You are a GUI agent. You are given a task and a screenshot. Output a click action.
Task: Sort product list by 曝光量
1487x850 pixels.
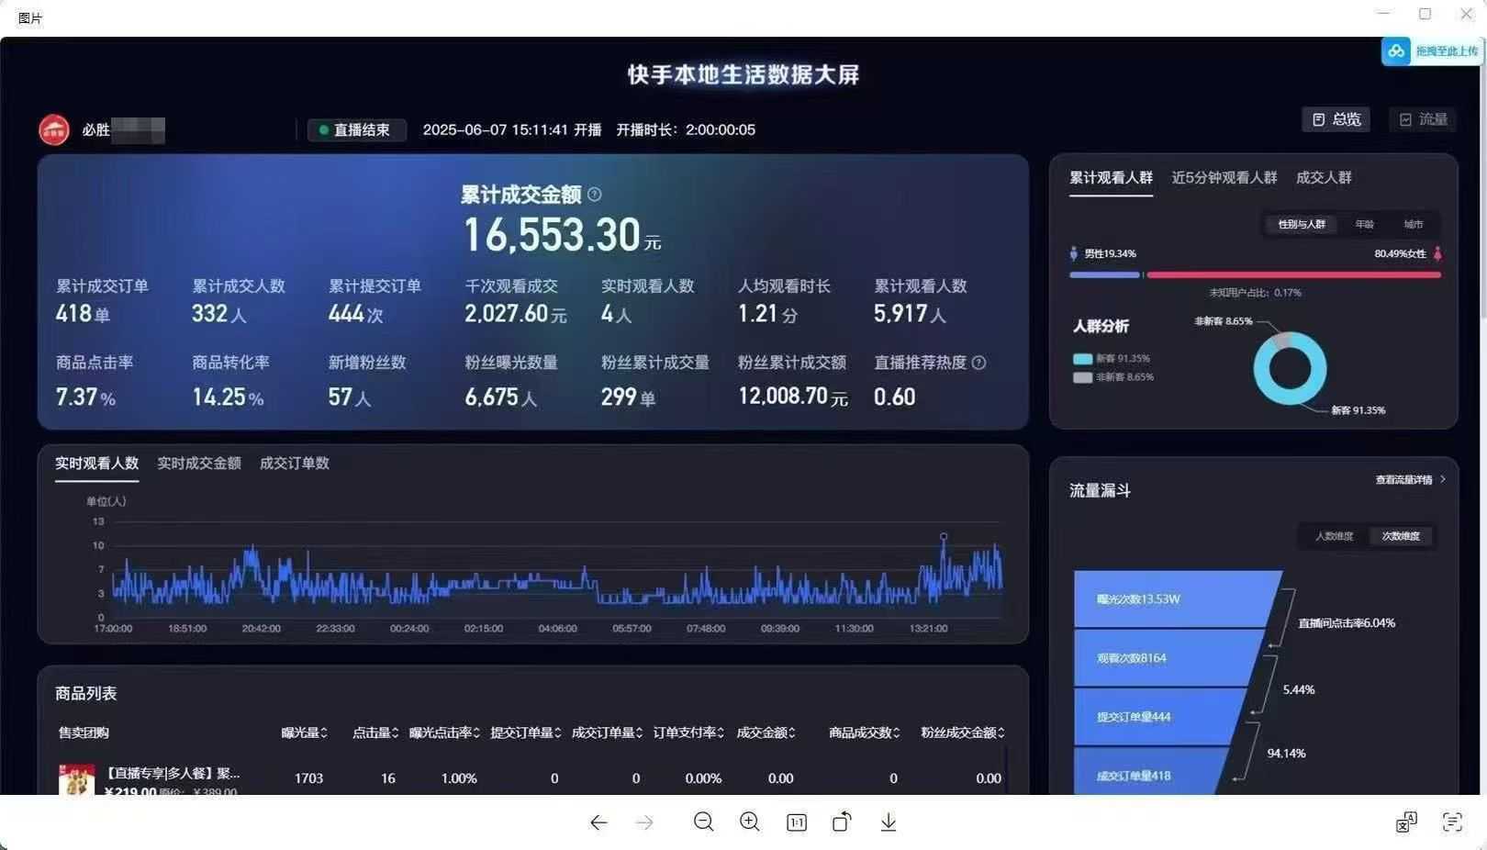[x=304, y=733]
